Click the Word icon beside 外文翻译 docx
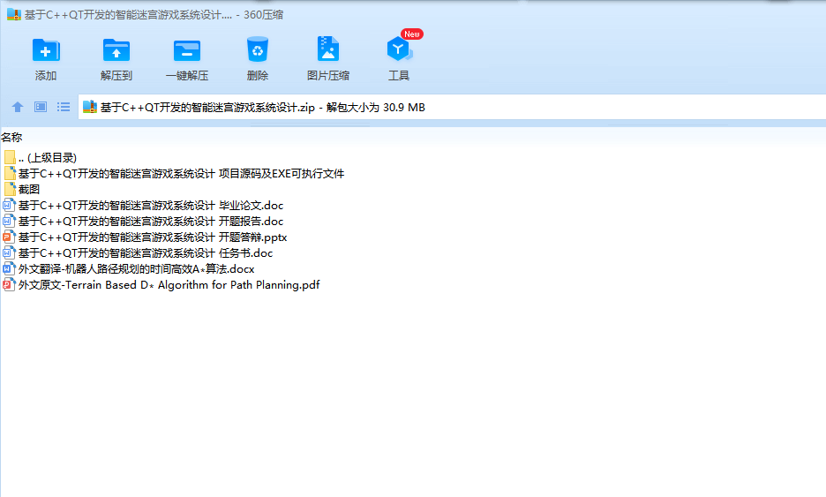Viewport: 826px width, 497px height. point(9,268)
